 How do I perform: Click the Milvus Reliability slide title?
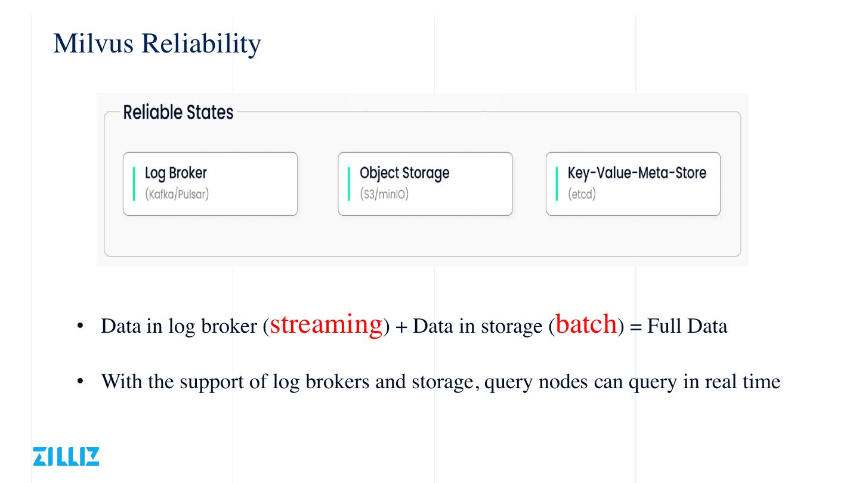(x=157, y=44)
